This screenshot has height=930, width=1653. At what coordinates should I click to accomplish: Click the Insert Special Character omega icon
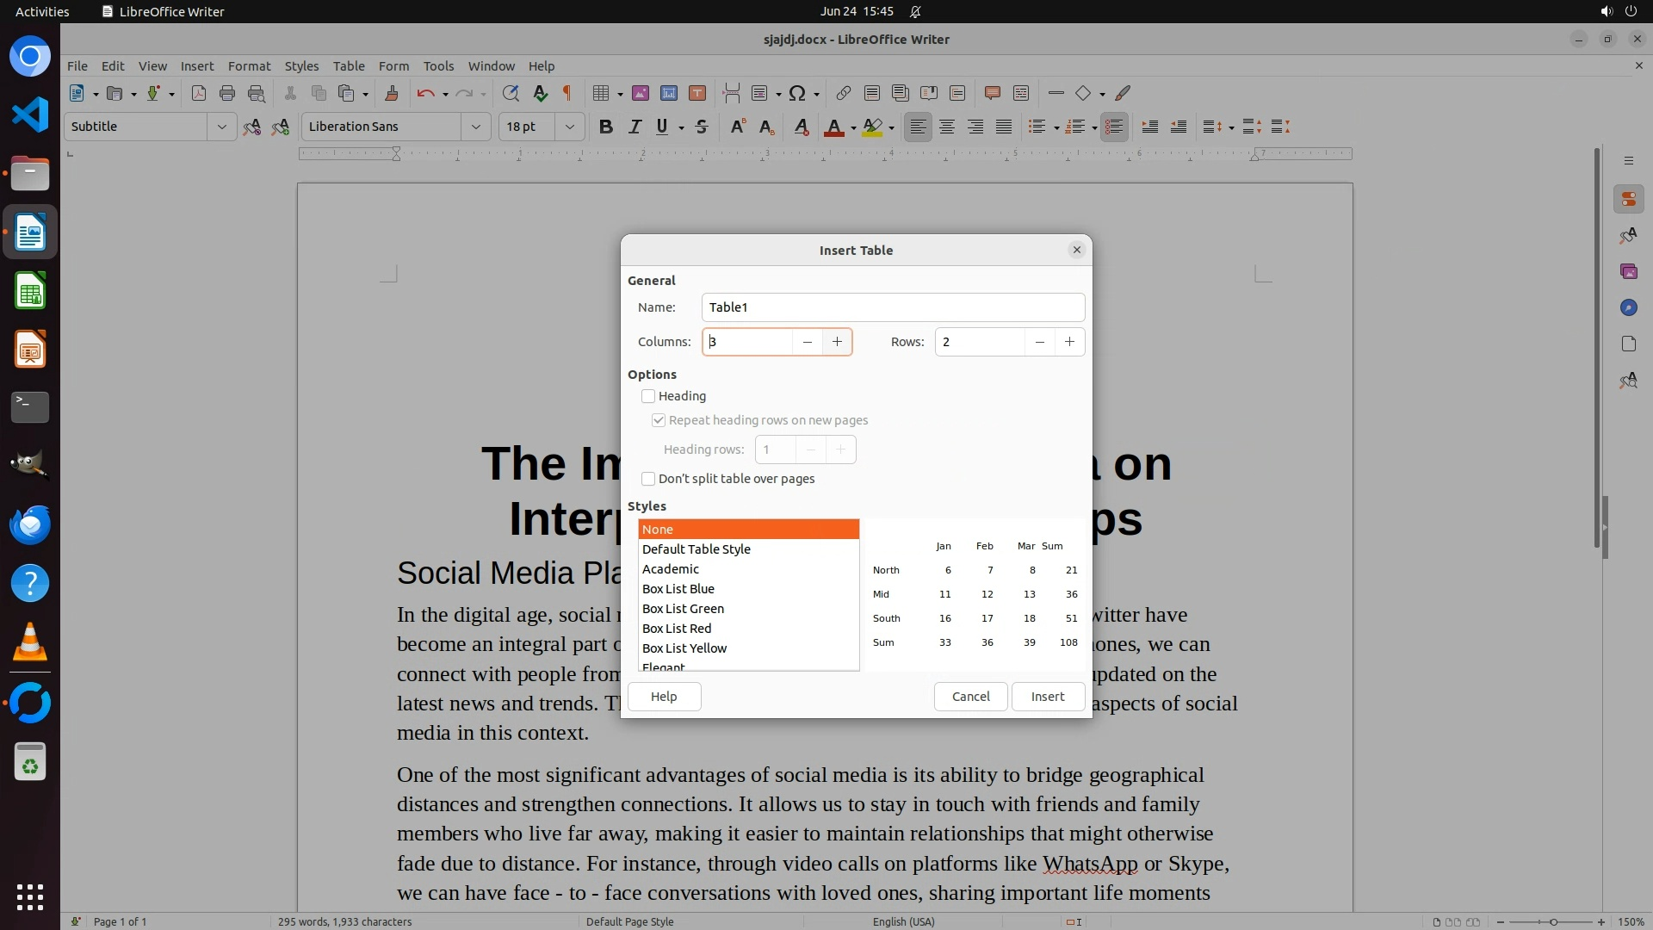pyautogui.click(x=797, y=93)
